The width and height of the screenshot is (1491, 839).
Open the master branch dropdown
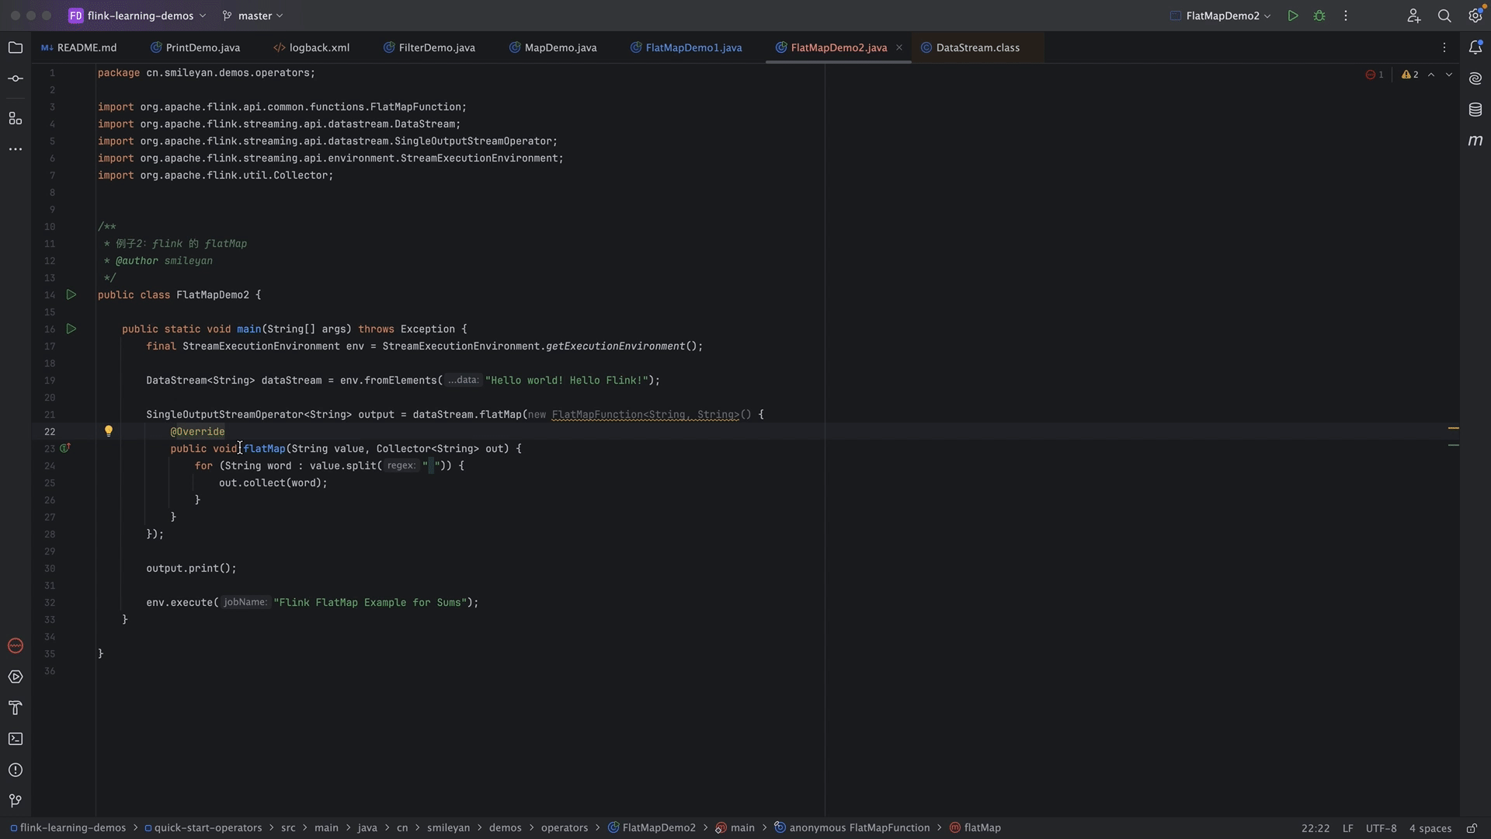pyautogui.click(x=253, y=16)
